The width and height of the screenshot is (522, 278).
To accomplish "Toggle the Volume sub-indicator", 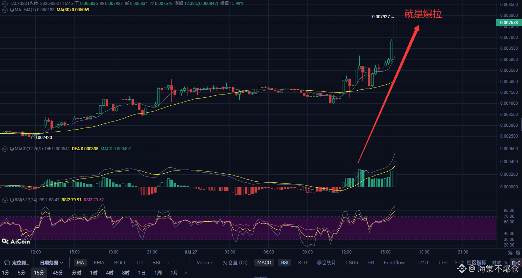I will [205, 263].
